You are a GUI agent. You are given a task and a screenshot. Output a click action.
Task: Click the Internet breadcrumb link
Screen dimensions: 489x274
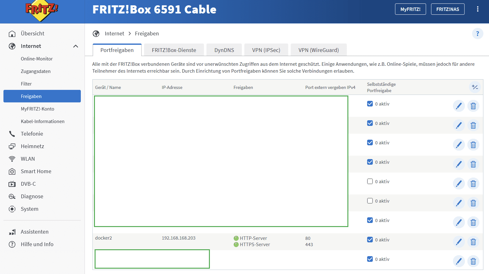coord(114,34)
